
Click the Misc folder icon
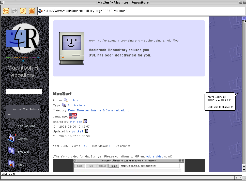click(11, 164)
